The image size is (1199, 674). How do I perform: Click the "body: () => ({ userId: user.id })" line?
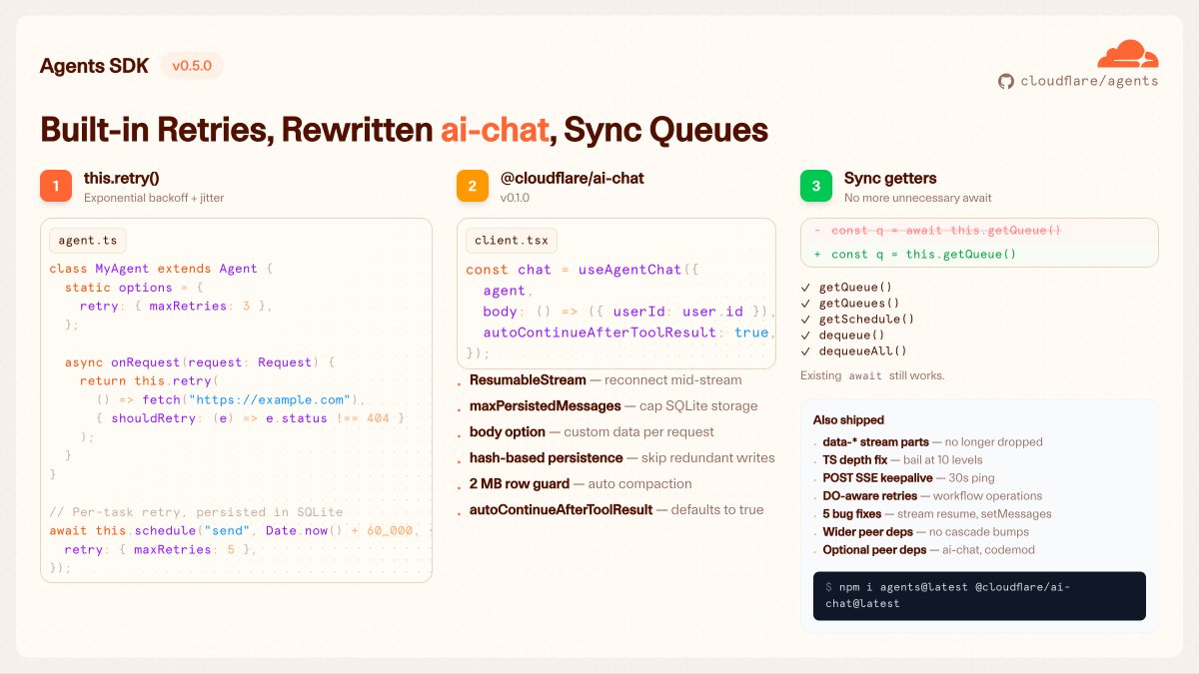[628, 312]
